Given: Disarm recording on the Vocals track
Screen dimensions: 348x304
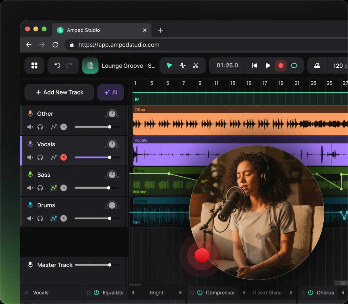Looking at the screenshot, I should coord(64,158).
